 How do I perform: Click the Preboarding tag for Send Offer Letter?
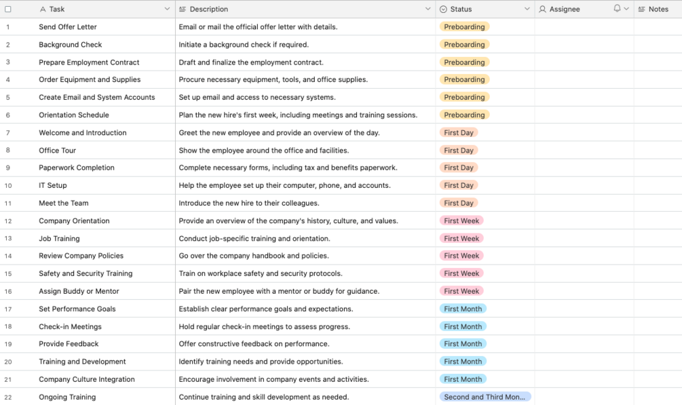[x=464, y=27]
